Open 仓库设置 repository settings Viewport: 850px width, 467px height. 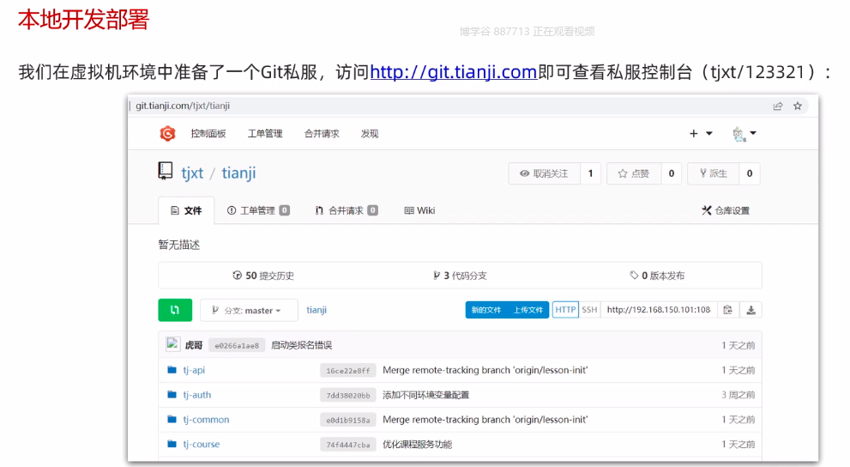tap(726, 210)
